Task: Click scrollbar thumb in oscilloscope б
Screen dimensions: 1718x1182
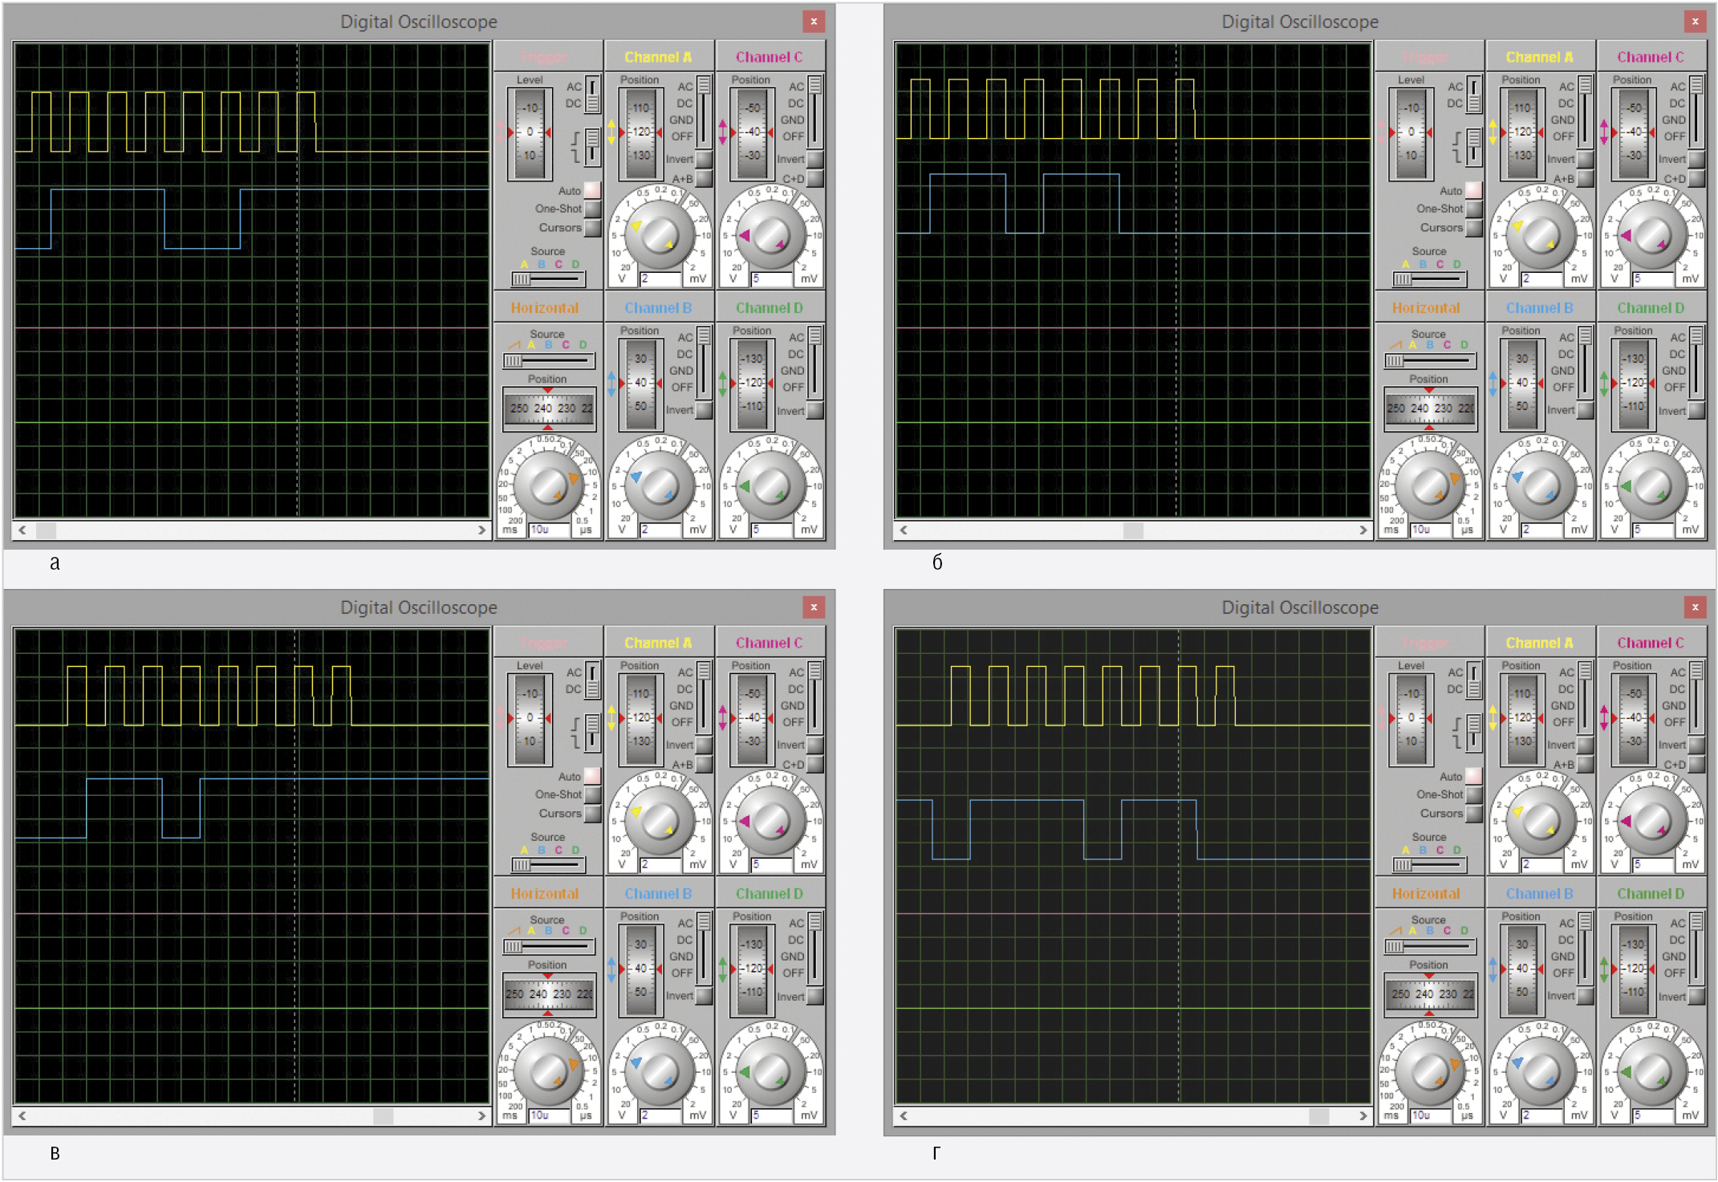Action: pyautogui.click(x=1133, y=530)
